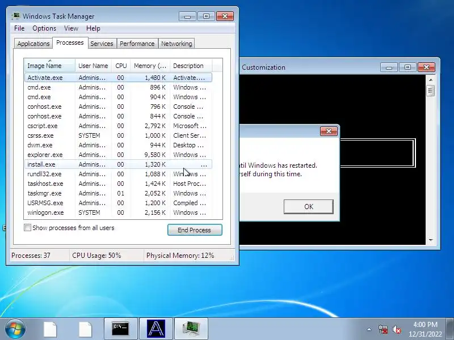
Task: Sort processes by Description column
Action: pos(191,66)
